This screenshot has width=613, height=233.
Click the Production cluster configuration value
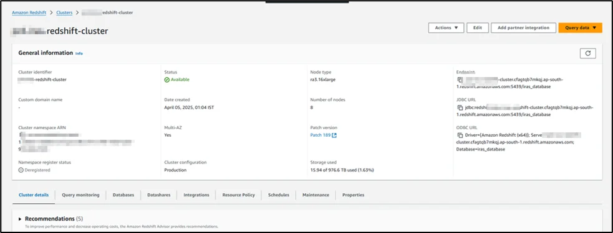click(x=175, y=170)
